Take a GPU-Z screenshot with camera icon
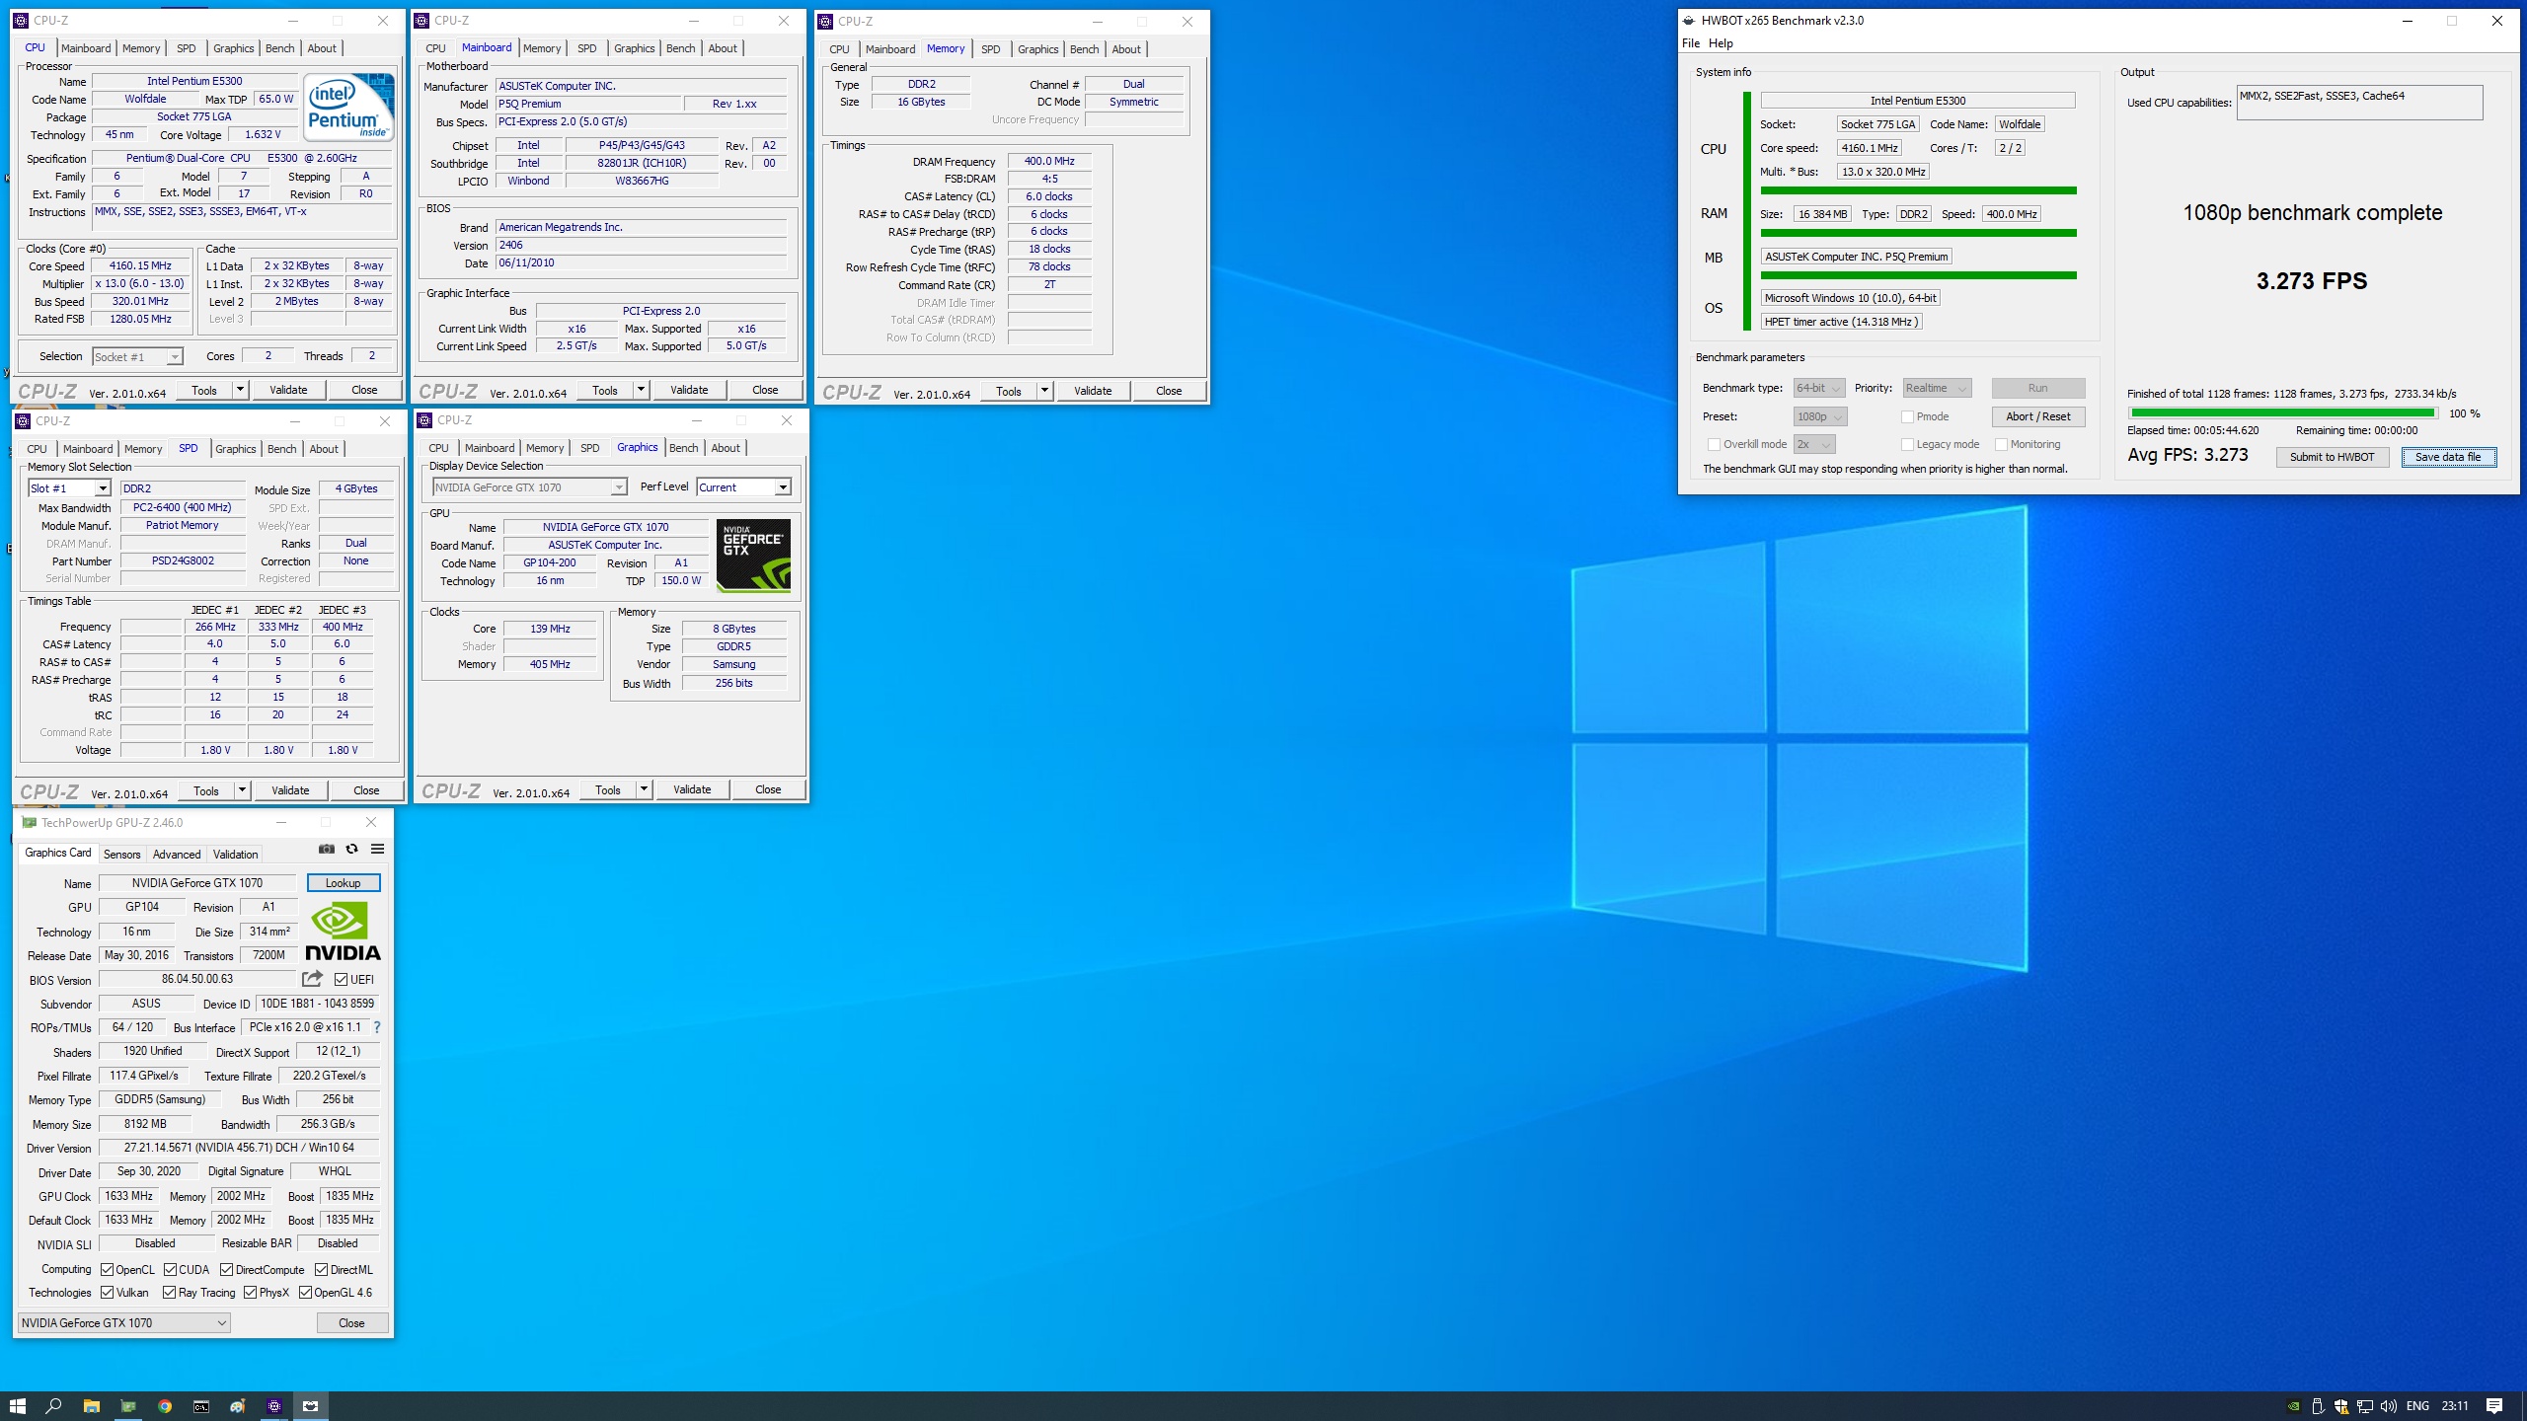 click(x=327, y=849)
